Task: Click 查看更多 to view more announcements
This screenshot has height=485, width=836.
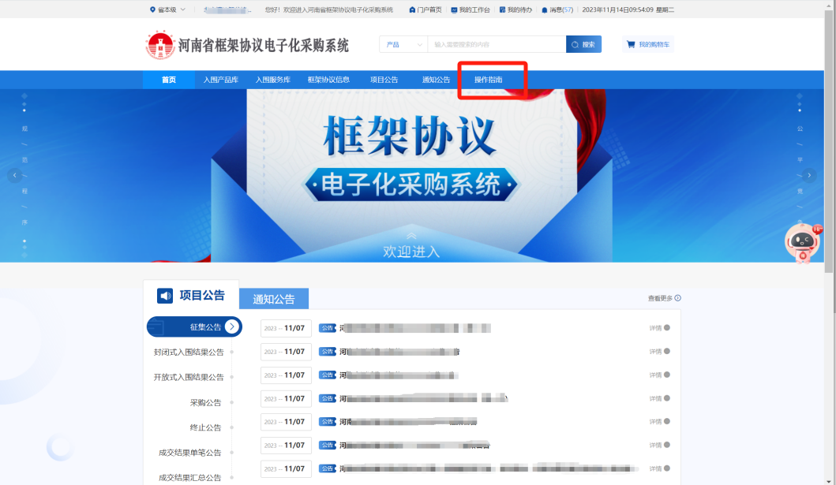Action: pyautogui.click(x=660, y=298)
